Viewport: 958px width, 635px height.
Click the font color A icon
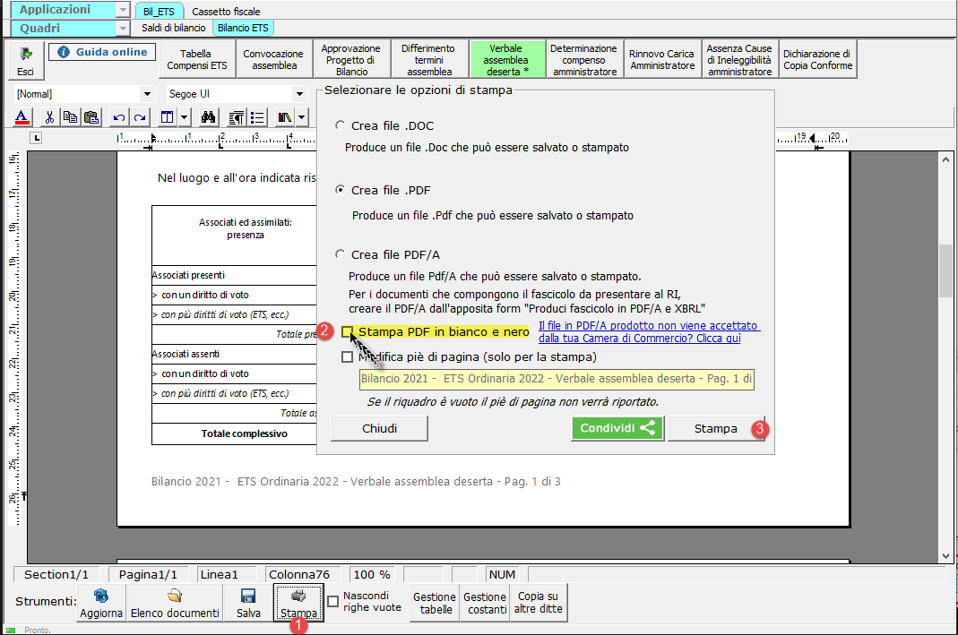click(22, 116)
